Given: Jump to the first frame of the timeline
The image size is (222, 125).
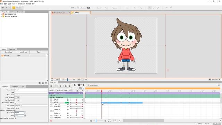Looking at the screenshot, I should [x=51, y=86].
